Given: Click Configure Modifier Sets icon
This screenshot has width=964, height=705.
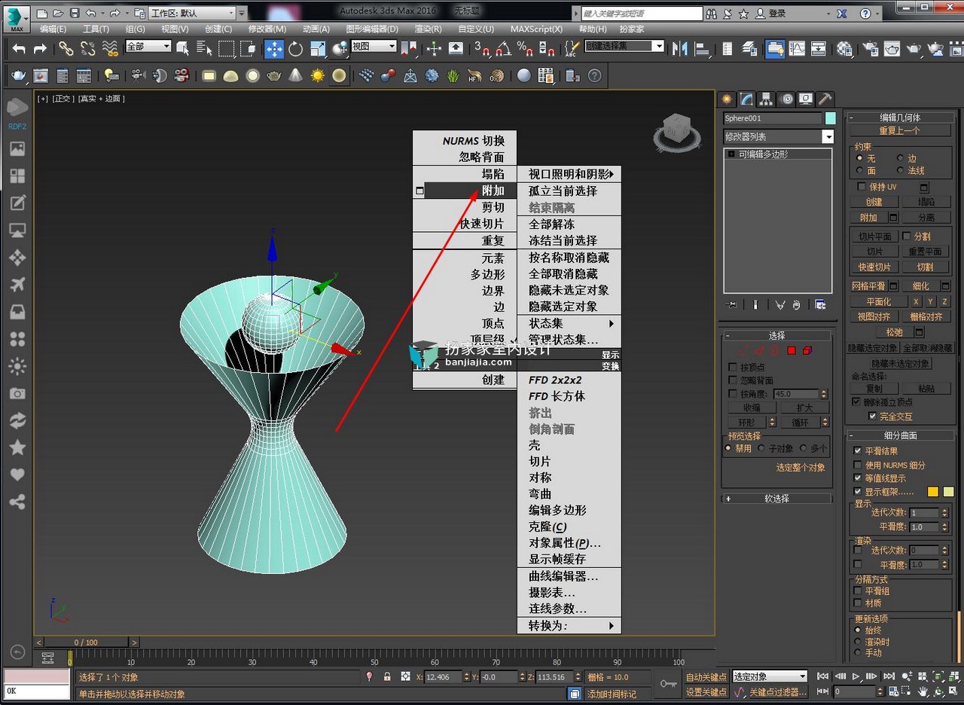Looking at the screenshot, I should [820, 304].
